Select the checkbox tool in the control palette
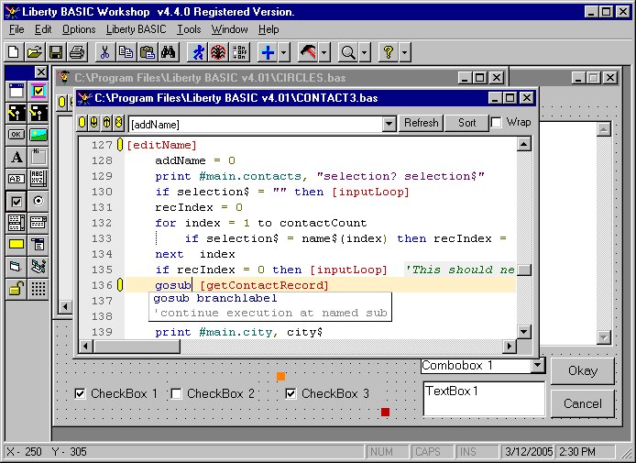636x463 pixels. tap(16, 201)
